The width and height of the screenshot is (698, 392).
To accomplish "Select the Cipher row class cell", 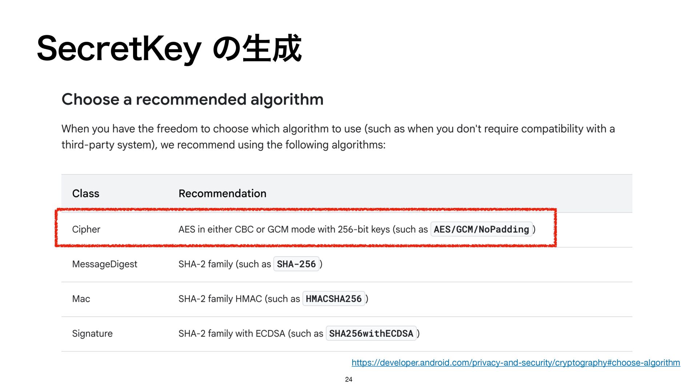I will coord(86,229).
